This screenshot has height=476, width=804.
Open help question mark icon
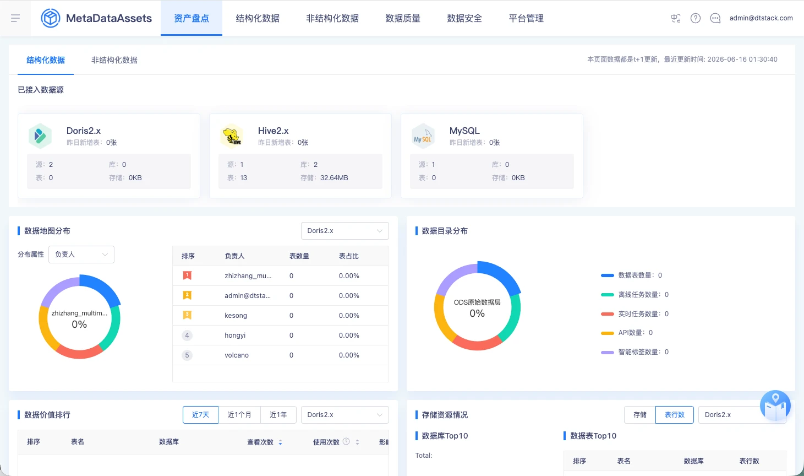click(x=696, y=18)
